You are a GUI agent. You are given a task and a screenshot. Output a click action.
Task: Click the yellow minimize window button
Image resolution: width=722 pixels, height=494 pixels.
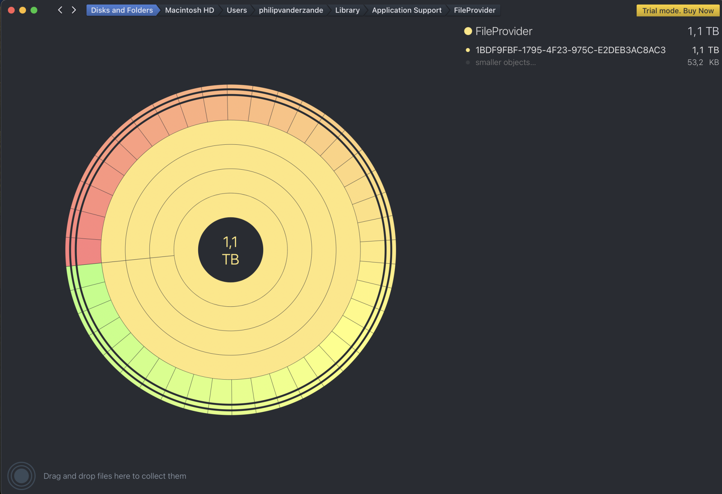[x=22, y=10]
